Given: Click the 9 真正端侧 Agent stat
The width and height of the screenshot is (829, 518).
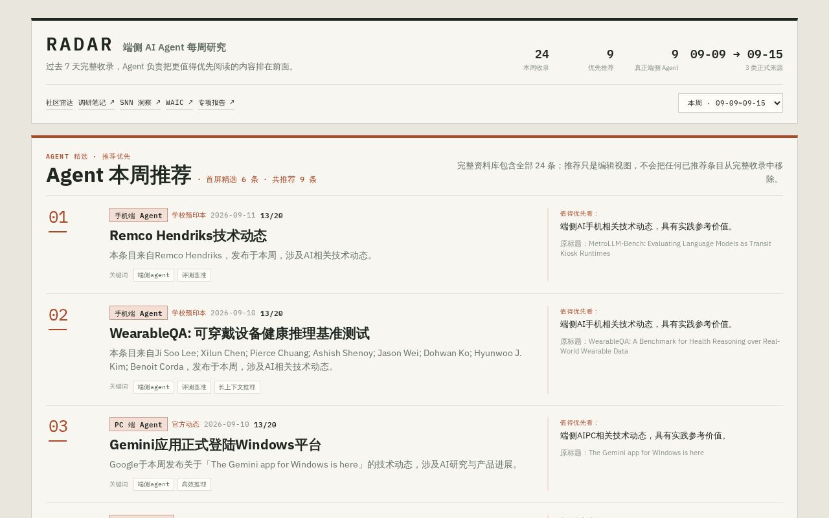Looking at the screenshot, I should (656, 59).
